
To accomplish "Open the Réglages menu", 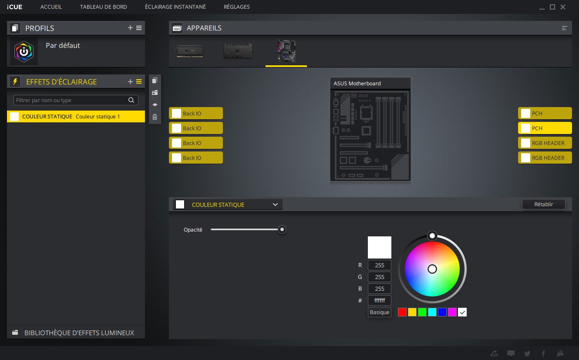I will (237, 7).
